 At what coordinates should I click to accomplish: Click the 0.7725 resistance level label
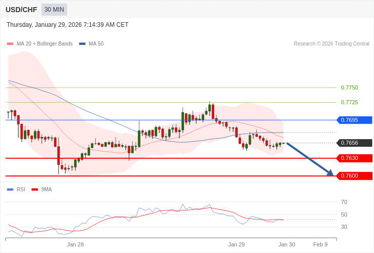[x=350, y=102]
